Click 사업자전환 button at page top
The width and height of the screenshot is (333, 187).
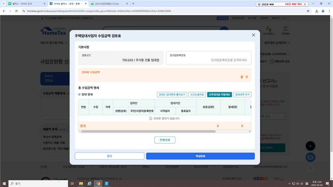223,18
